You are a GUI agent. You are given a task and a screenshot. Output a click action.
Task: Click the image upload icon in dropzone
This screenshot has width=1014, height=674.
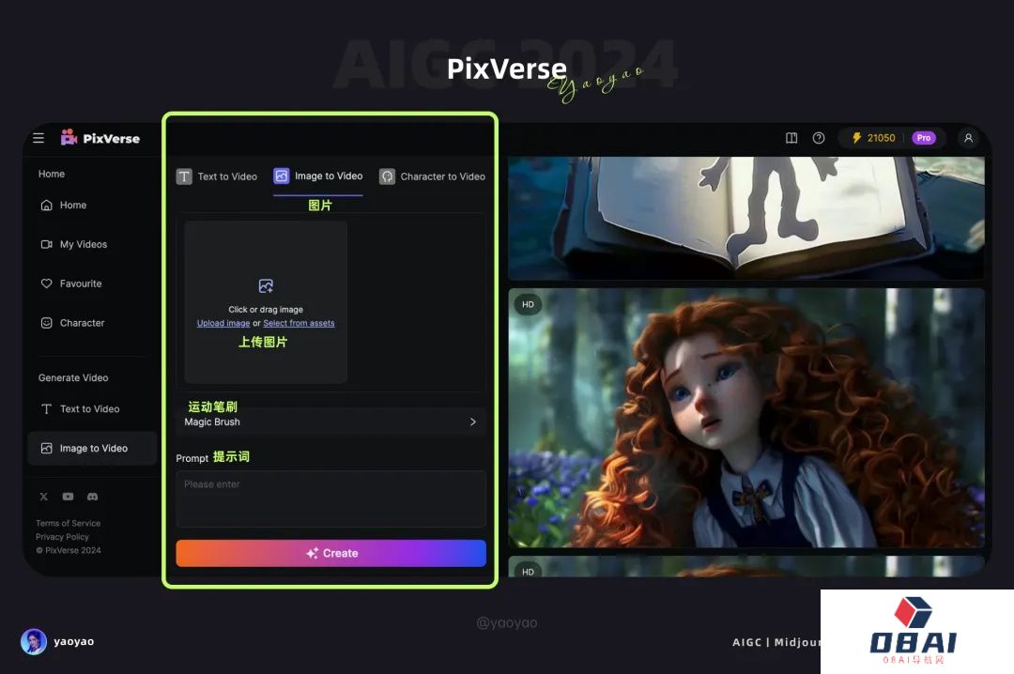point(266,286)
